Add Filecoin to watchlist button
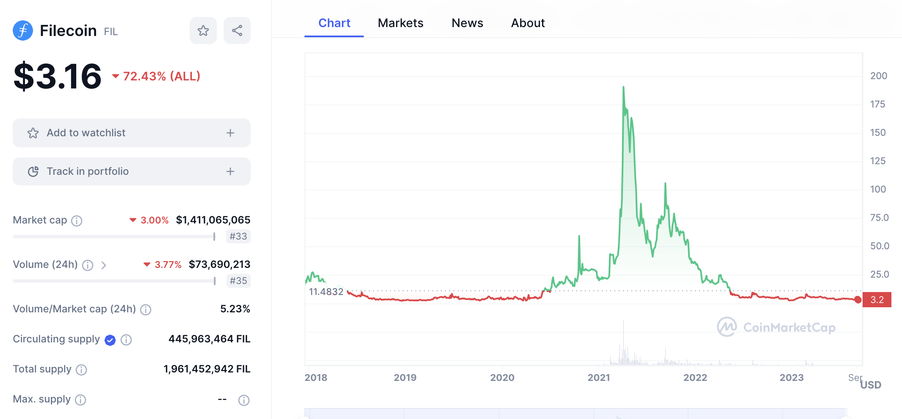This screenshot has height=419, width=902. [x=132, y=133]
